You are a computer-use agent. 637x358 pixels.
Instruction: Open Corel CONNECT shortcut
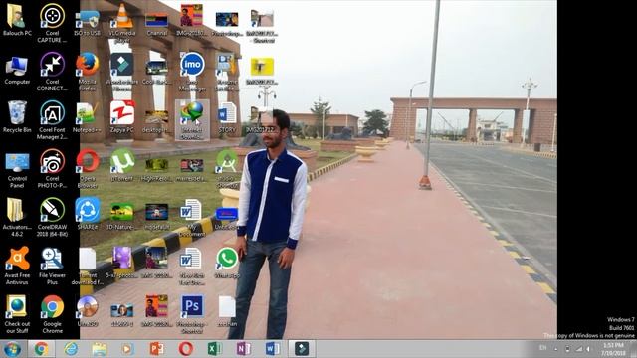52,72
